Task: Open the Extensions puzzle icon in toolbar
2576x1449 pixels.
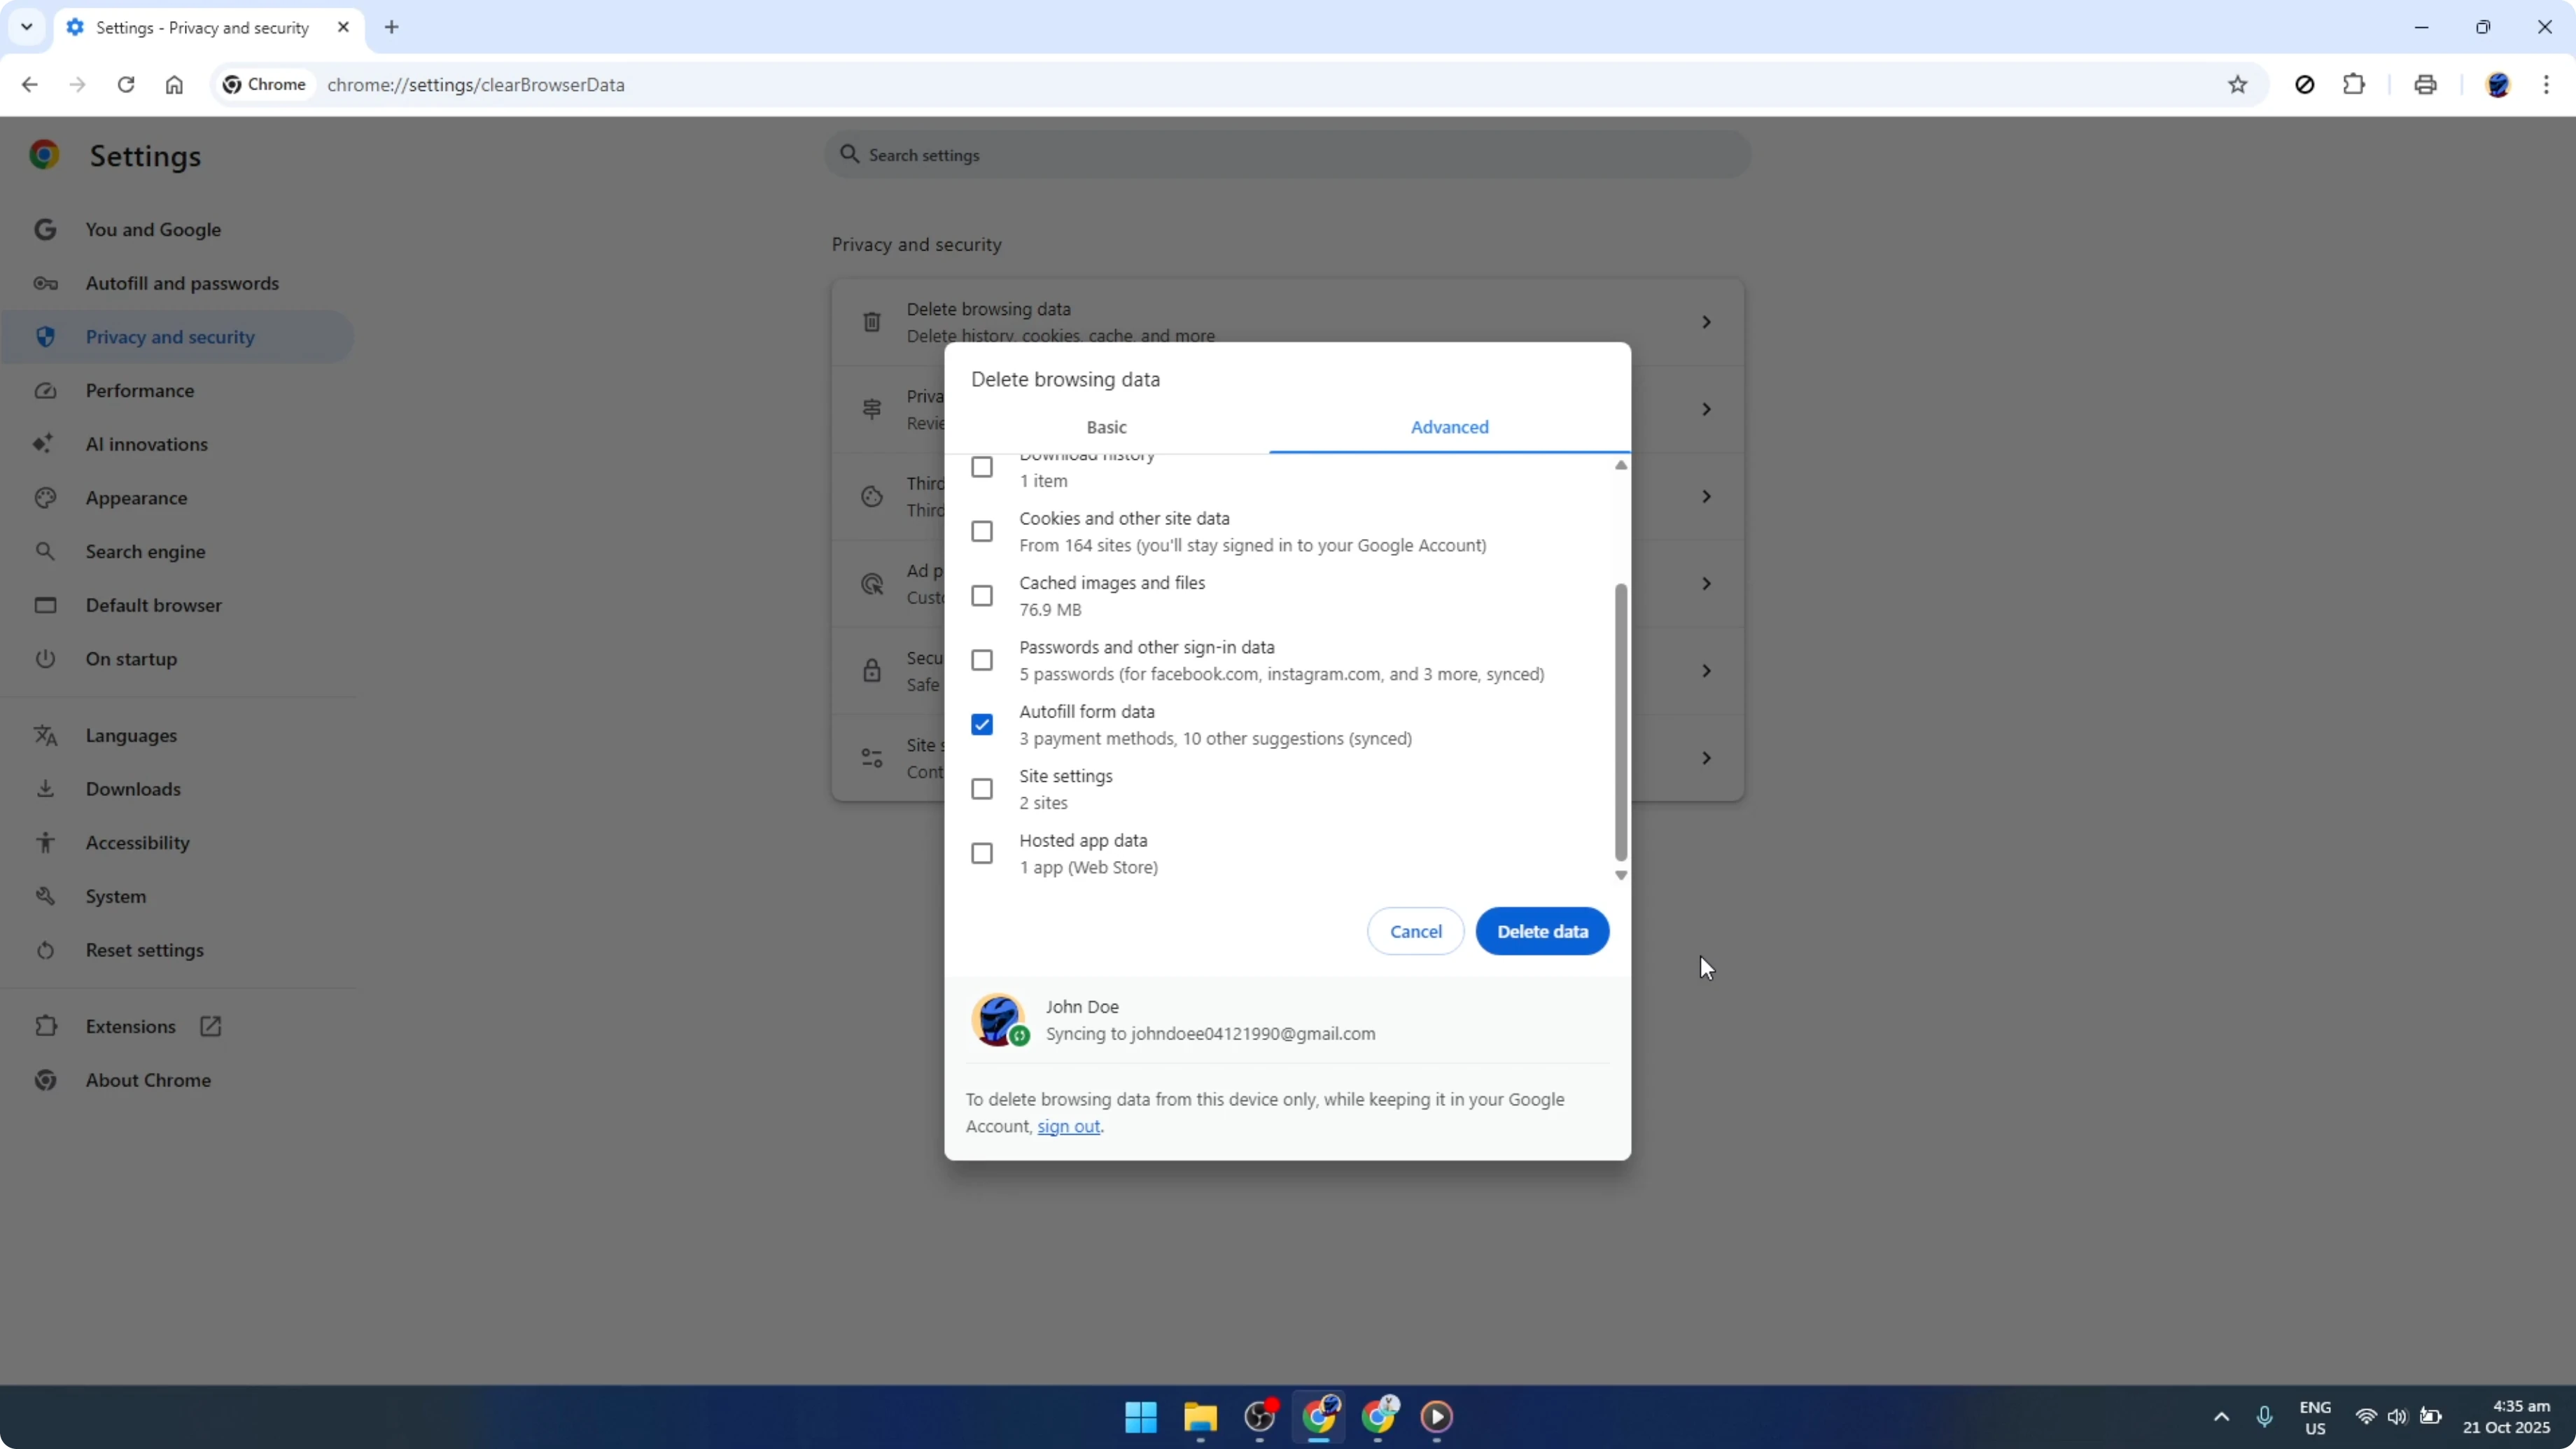Action: pyautogui.click(x=2354, y=85)
